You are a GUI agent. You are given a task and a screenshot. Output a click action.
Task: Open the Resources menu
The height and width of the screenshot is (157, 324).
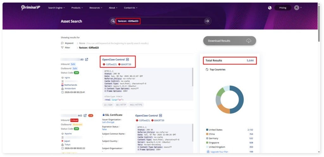tap(96, 8)
